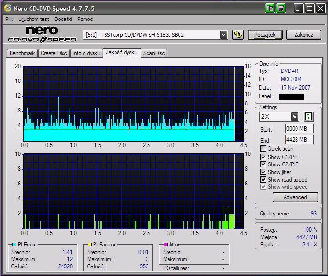Click the Nero CD-DVD Speed logo
This screenshot has height=276, width=328.
point(42,35)
